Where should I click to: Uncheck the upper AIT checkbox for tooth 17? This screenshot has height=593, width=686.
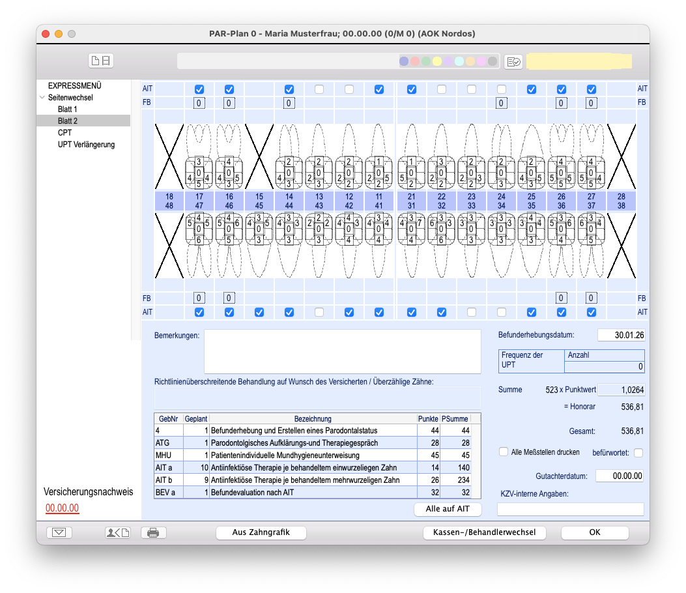pos(199,89)
